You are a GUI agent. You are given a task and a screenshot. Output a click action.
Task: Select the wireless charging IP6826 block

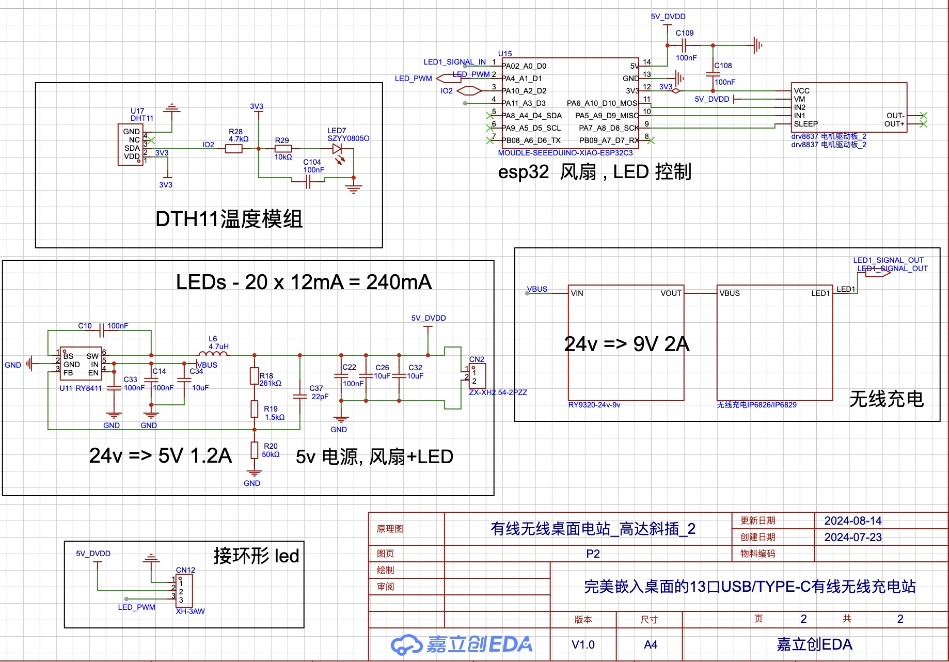tap(774, 343)
